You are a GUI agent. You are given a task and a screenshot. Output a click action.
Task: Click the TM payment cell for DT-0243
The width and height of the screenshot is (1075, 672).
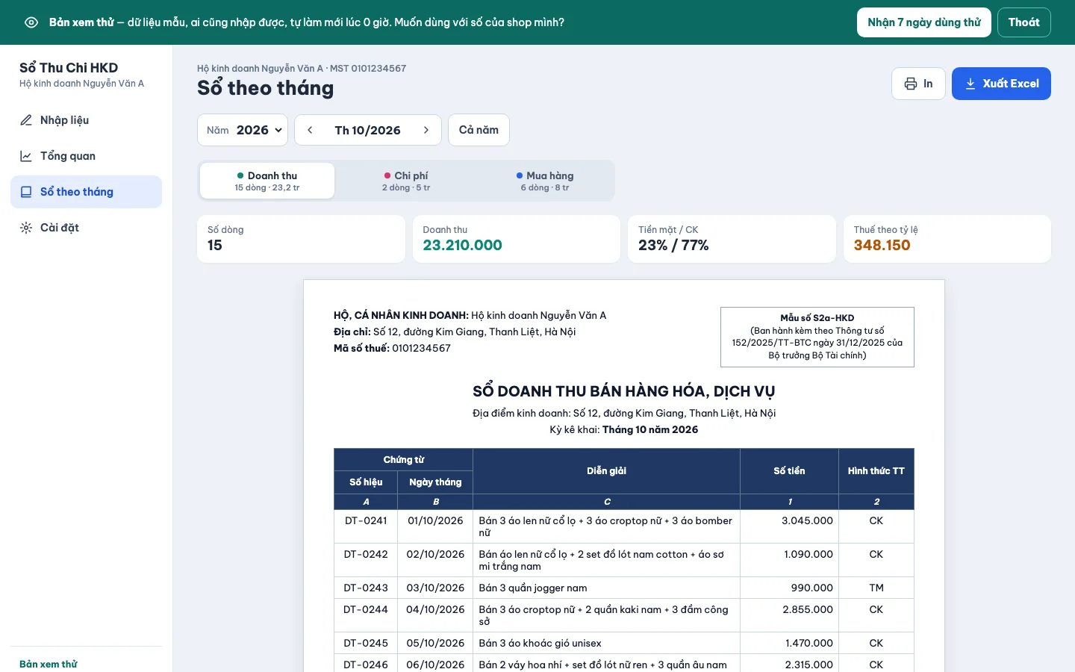point(876,588)
